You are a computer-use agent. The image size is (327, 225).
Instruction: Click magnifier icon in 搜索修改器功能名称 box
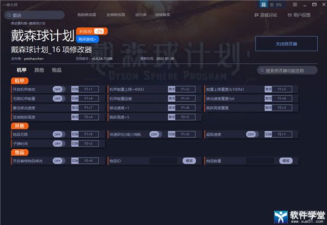pos(262,70)
